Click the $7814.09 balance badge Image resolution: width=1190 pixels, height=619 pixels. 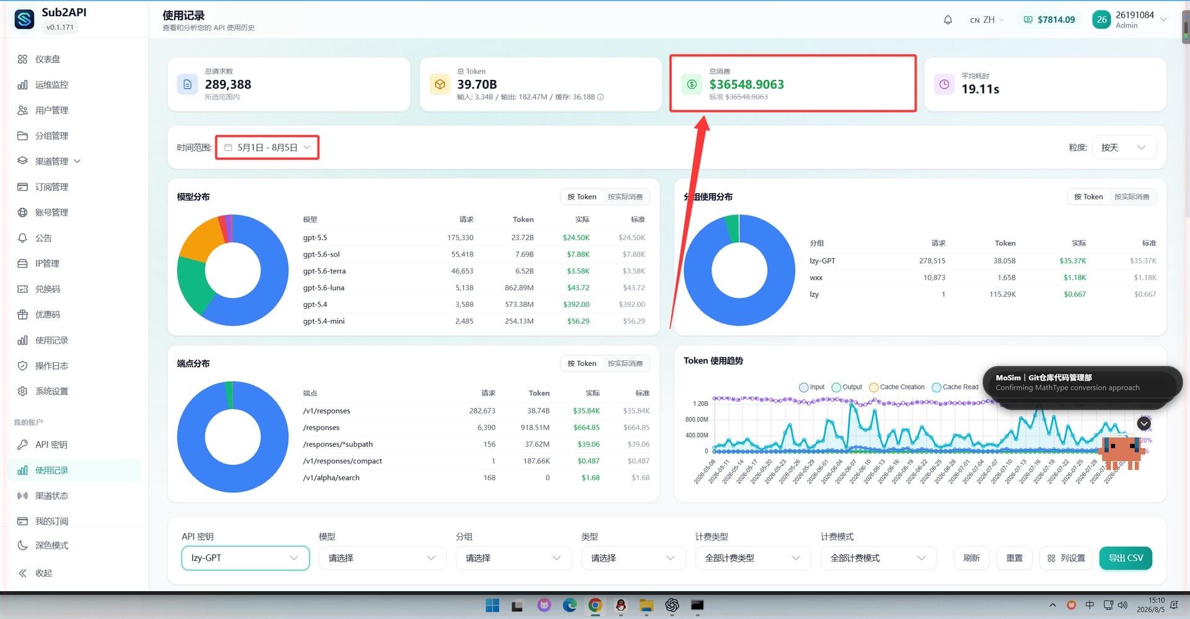(1049, 20)
